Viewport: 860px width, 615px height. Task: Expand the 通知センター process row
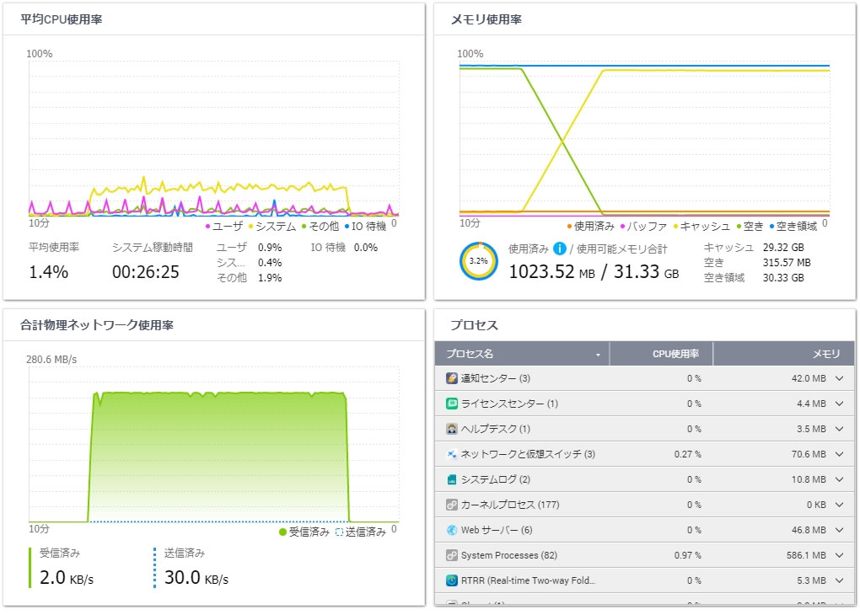(839, 378)
